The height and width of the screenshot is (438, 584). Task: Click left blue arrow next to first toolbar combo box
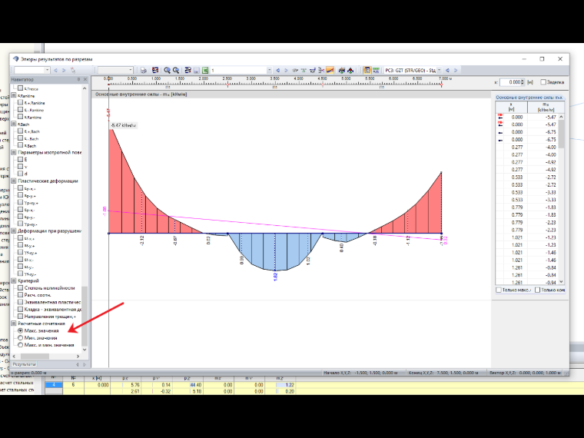point(56,71)
